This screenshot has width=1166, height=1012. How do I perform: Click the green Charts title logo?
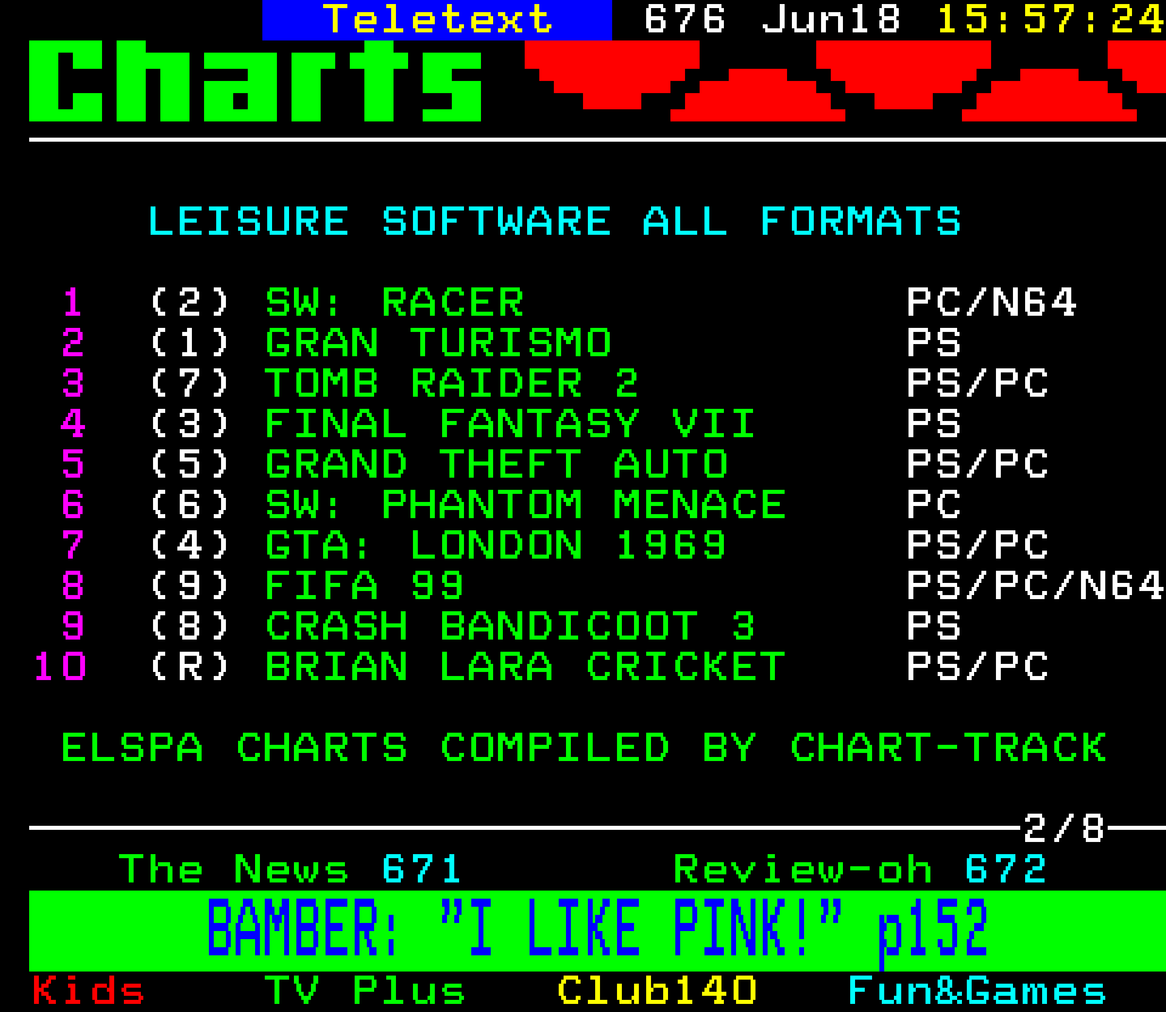pyautogui.click(x=255, y=81)
